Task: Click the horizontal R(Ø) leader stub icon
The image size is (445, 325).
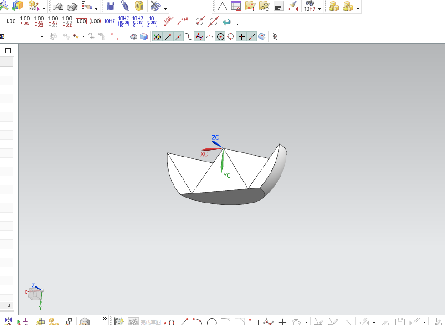Action: point(183,21)
